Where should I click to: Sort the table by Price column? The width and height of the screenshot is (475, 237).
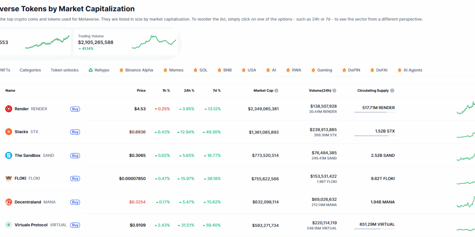click(141, 90)
